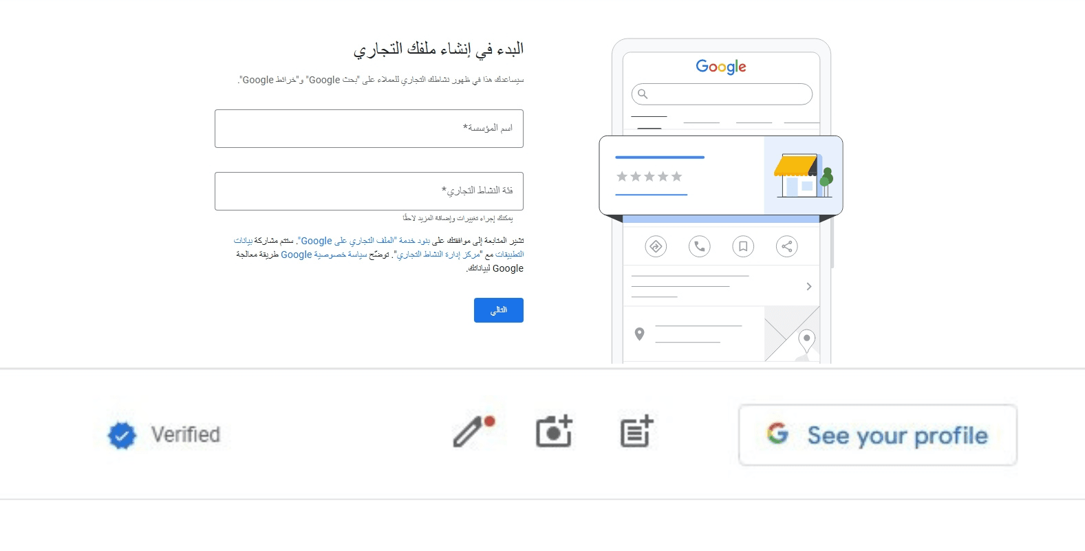Click the directions icon in the phone preview
This screenshot has width=1085, height=551.
[x=656, y=246]
